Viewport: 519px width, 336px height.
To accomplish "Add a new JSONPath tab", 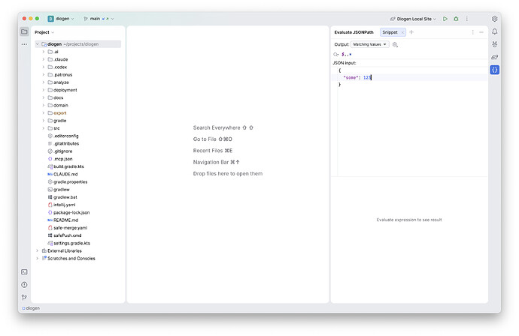I will coord(411,32).
